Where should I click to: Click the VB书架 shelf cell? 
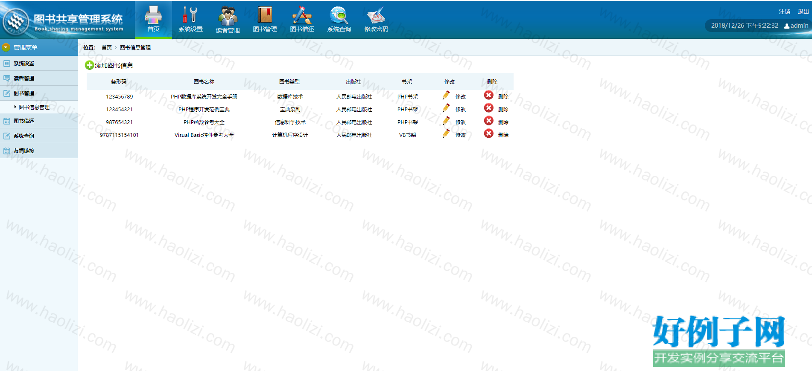(408, 135)
